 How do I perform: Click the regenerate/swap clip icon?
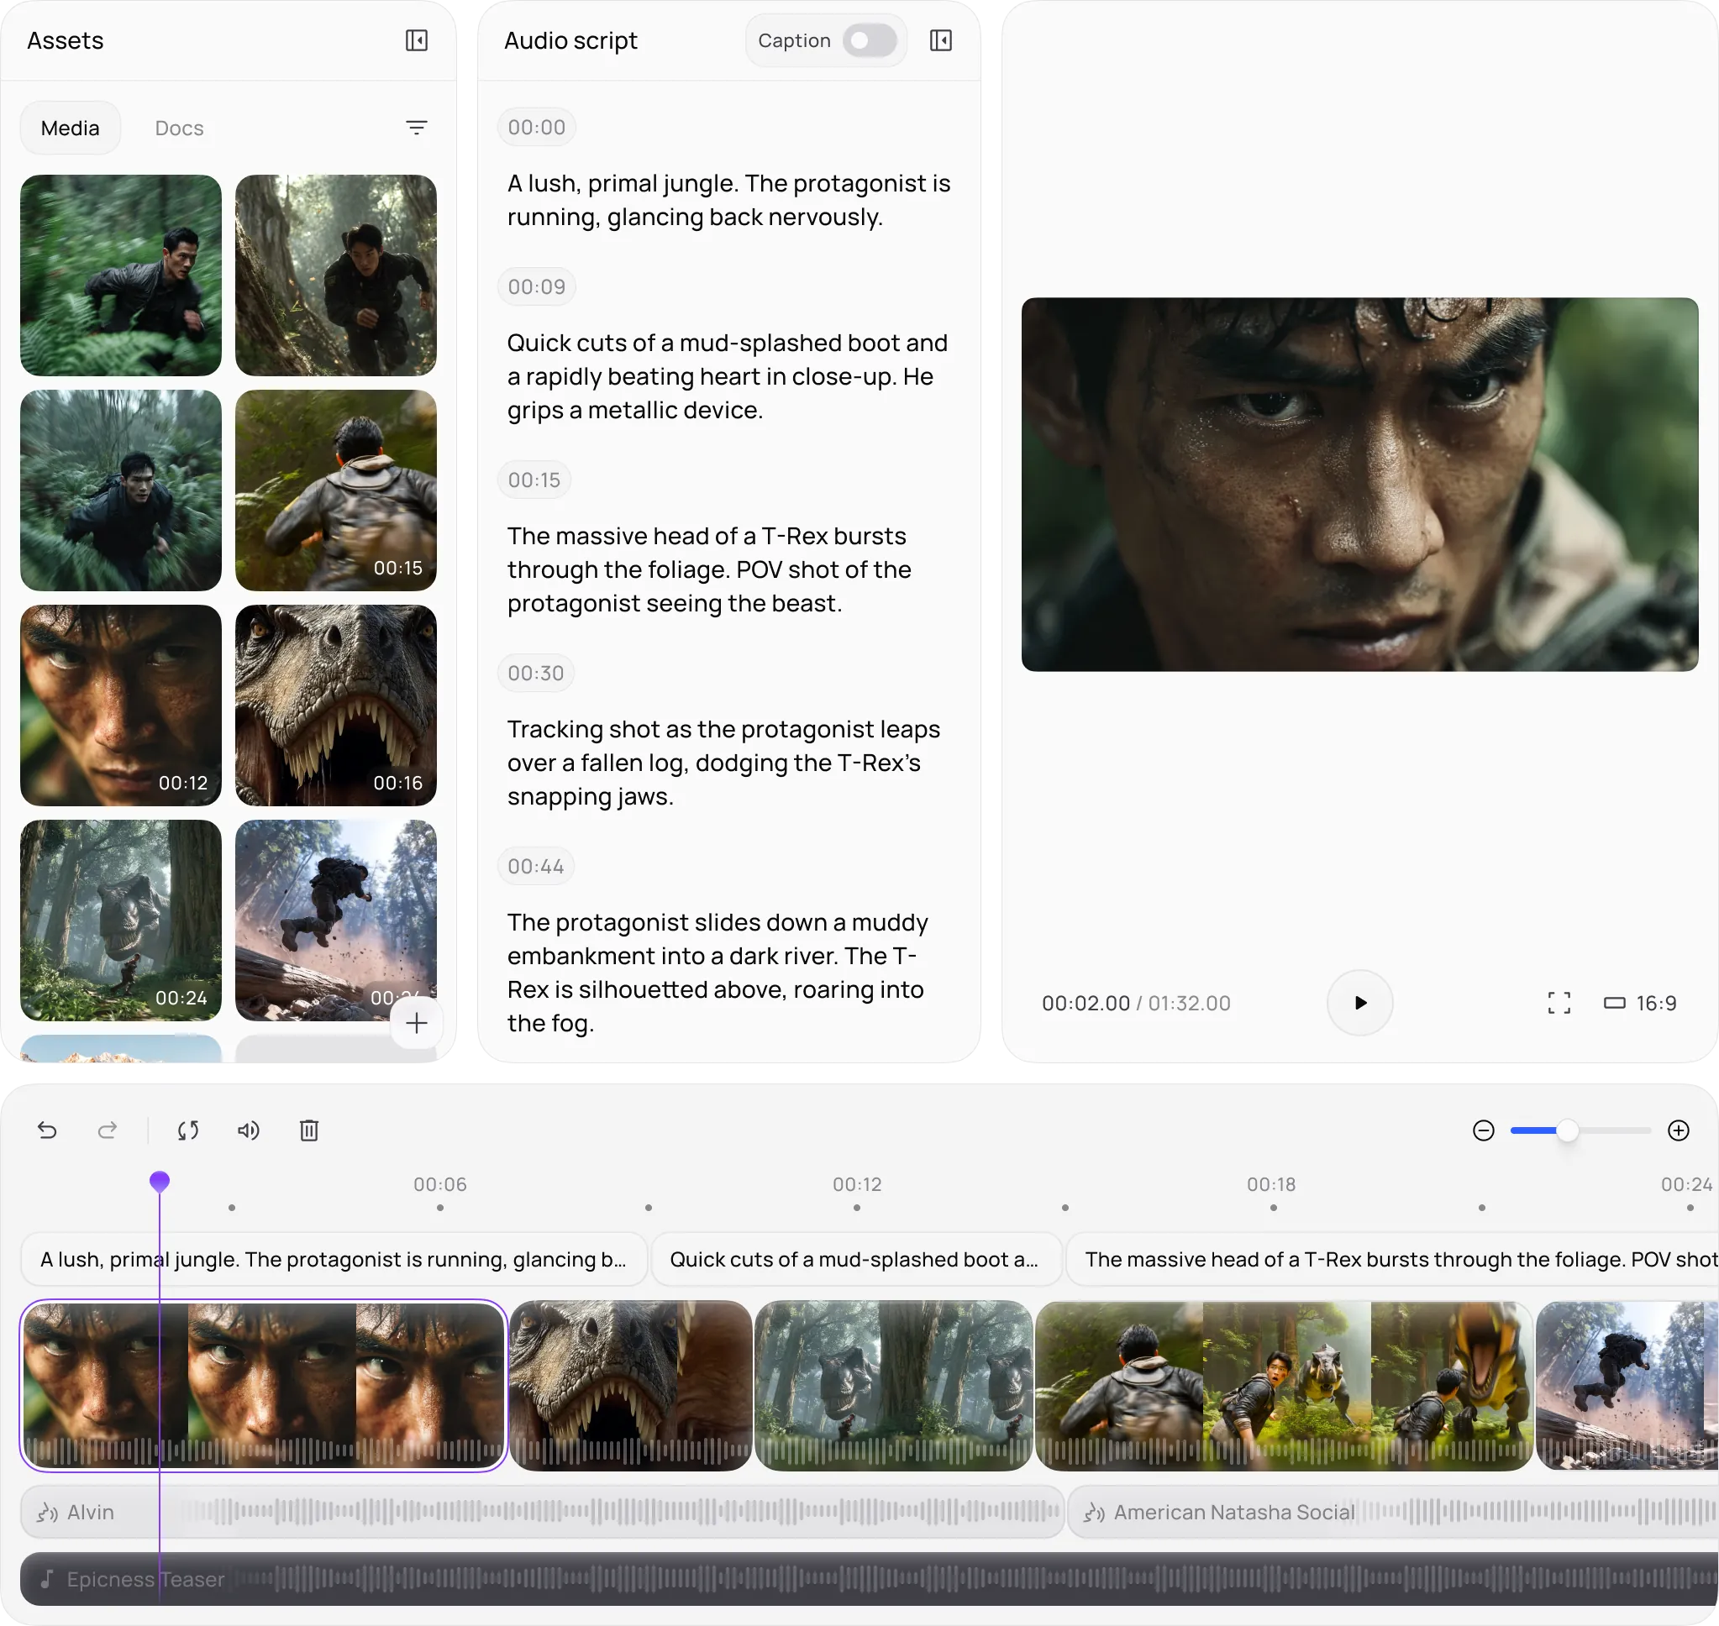coord(188,1130)
